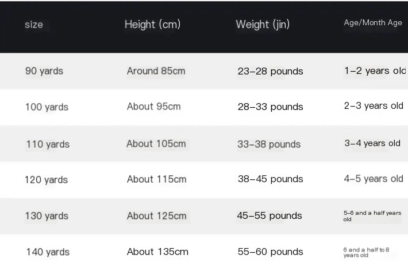The image size is (408, 267).
Task: Click the '2–3 years old' age cell
Action: (374, 106)
